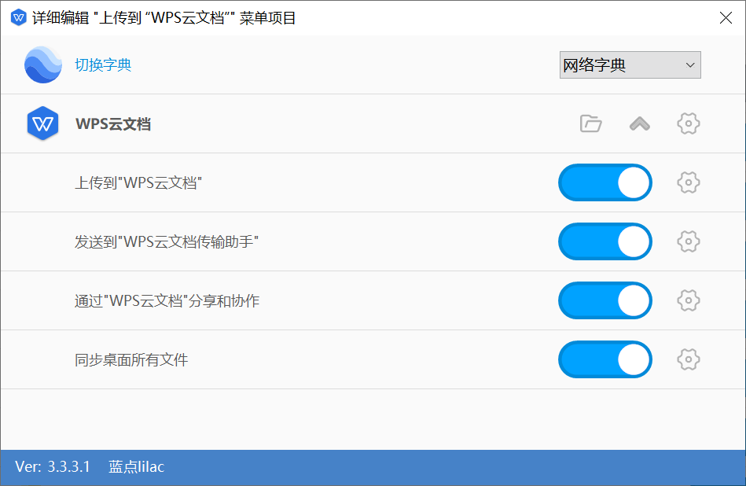Click the blue wave dictionary icon
The image size is (746, 486).
42,64
